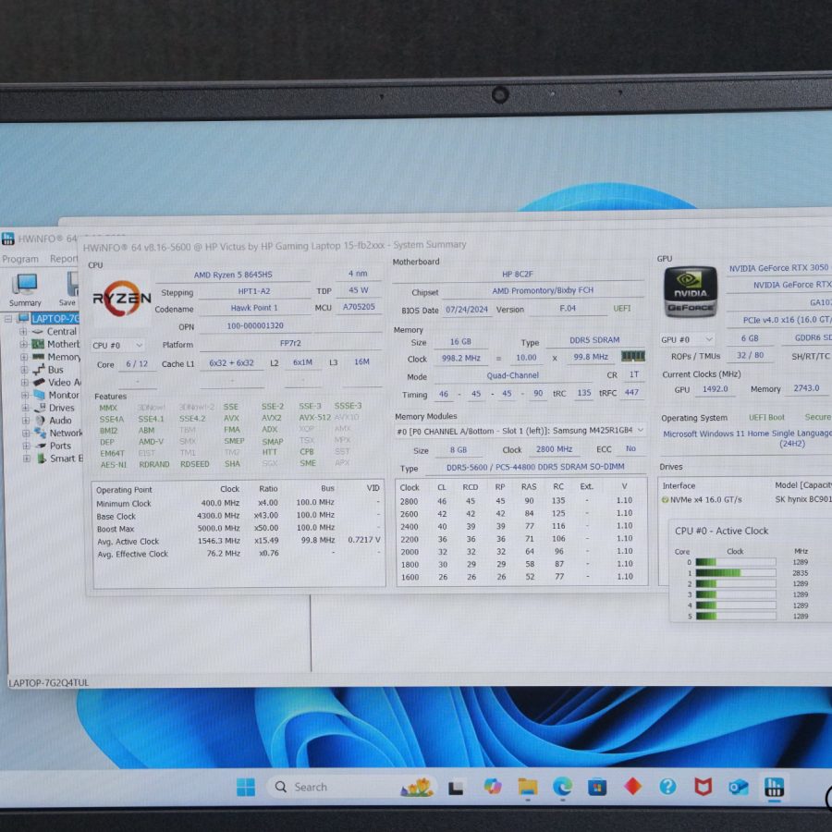Expand the Central Processor tree node

pos(23,332)
